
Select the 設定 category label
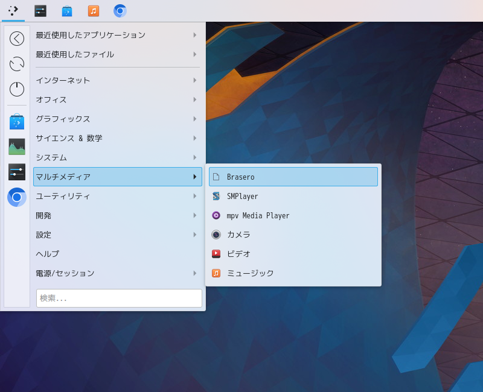tap(43, 235)
